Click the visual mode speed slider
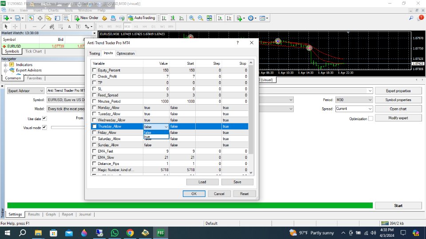Screen dimensions: 426x239 tap(67, 127)
